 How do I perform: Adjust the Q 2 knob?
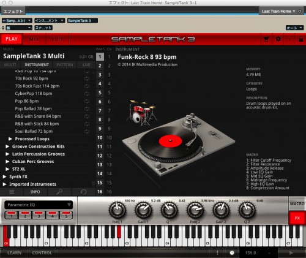(247, 210)
